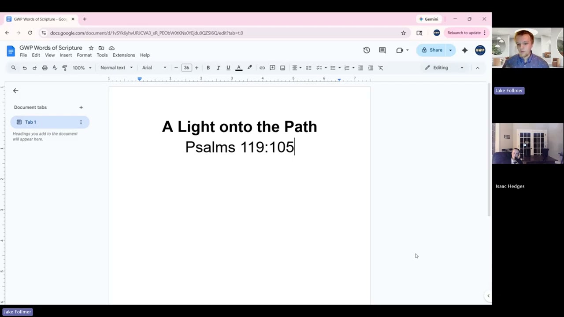Open line and paragraph spacing
564x317 pixels.
[308, 68]
